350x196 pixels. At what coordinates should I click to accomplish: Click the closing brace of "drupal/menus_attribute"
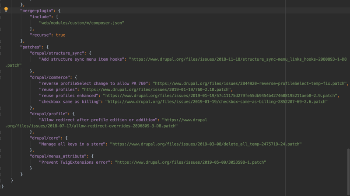(x=31, y=168)
